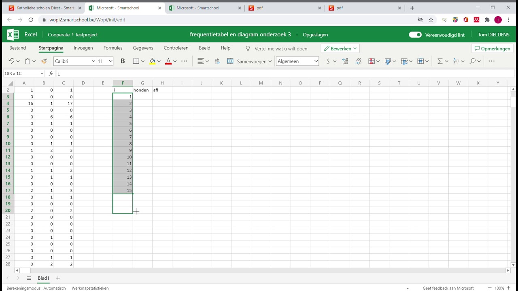Open the all sheets list icon
The height and width of the screenshot is (291, 518).
29,278
